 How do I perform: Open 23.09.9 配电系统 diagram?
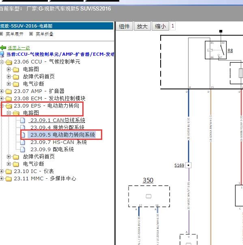[52, 150]
